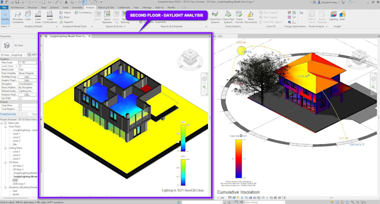Click the lower lighting color legend bar
The image size is (380, 204).
pyautogui.click(x=183, y=172)
